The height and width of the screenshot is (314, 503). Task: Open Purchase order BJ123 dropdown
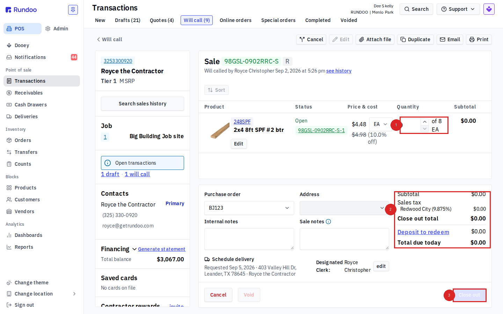coord(249,208)
